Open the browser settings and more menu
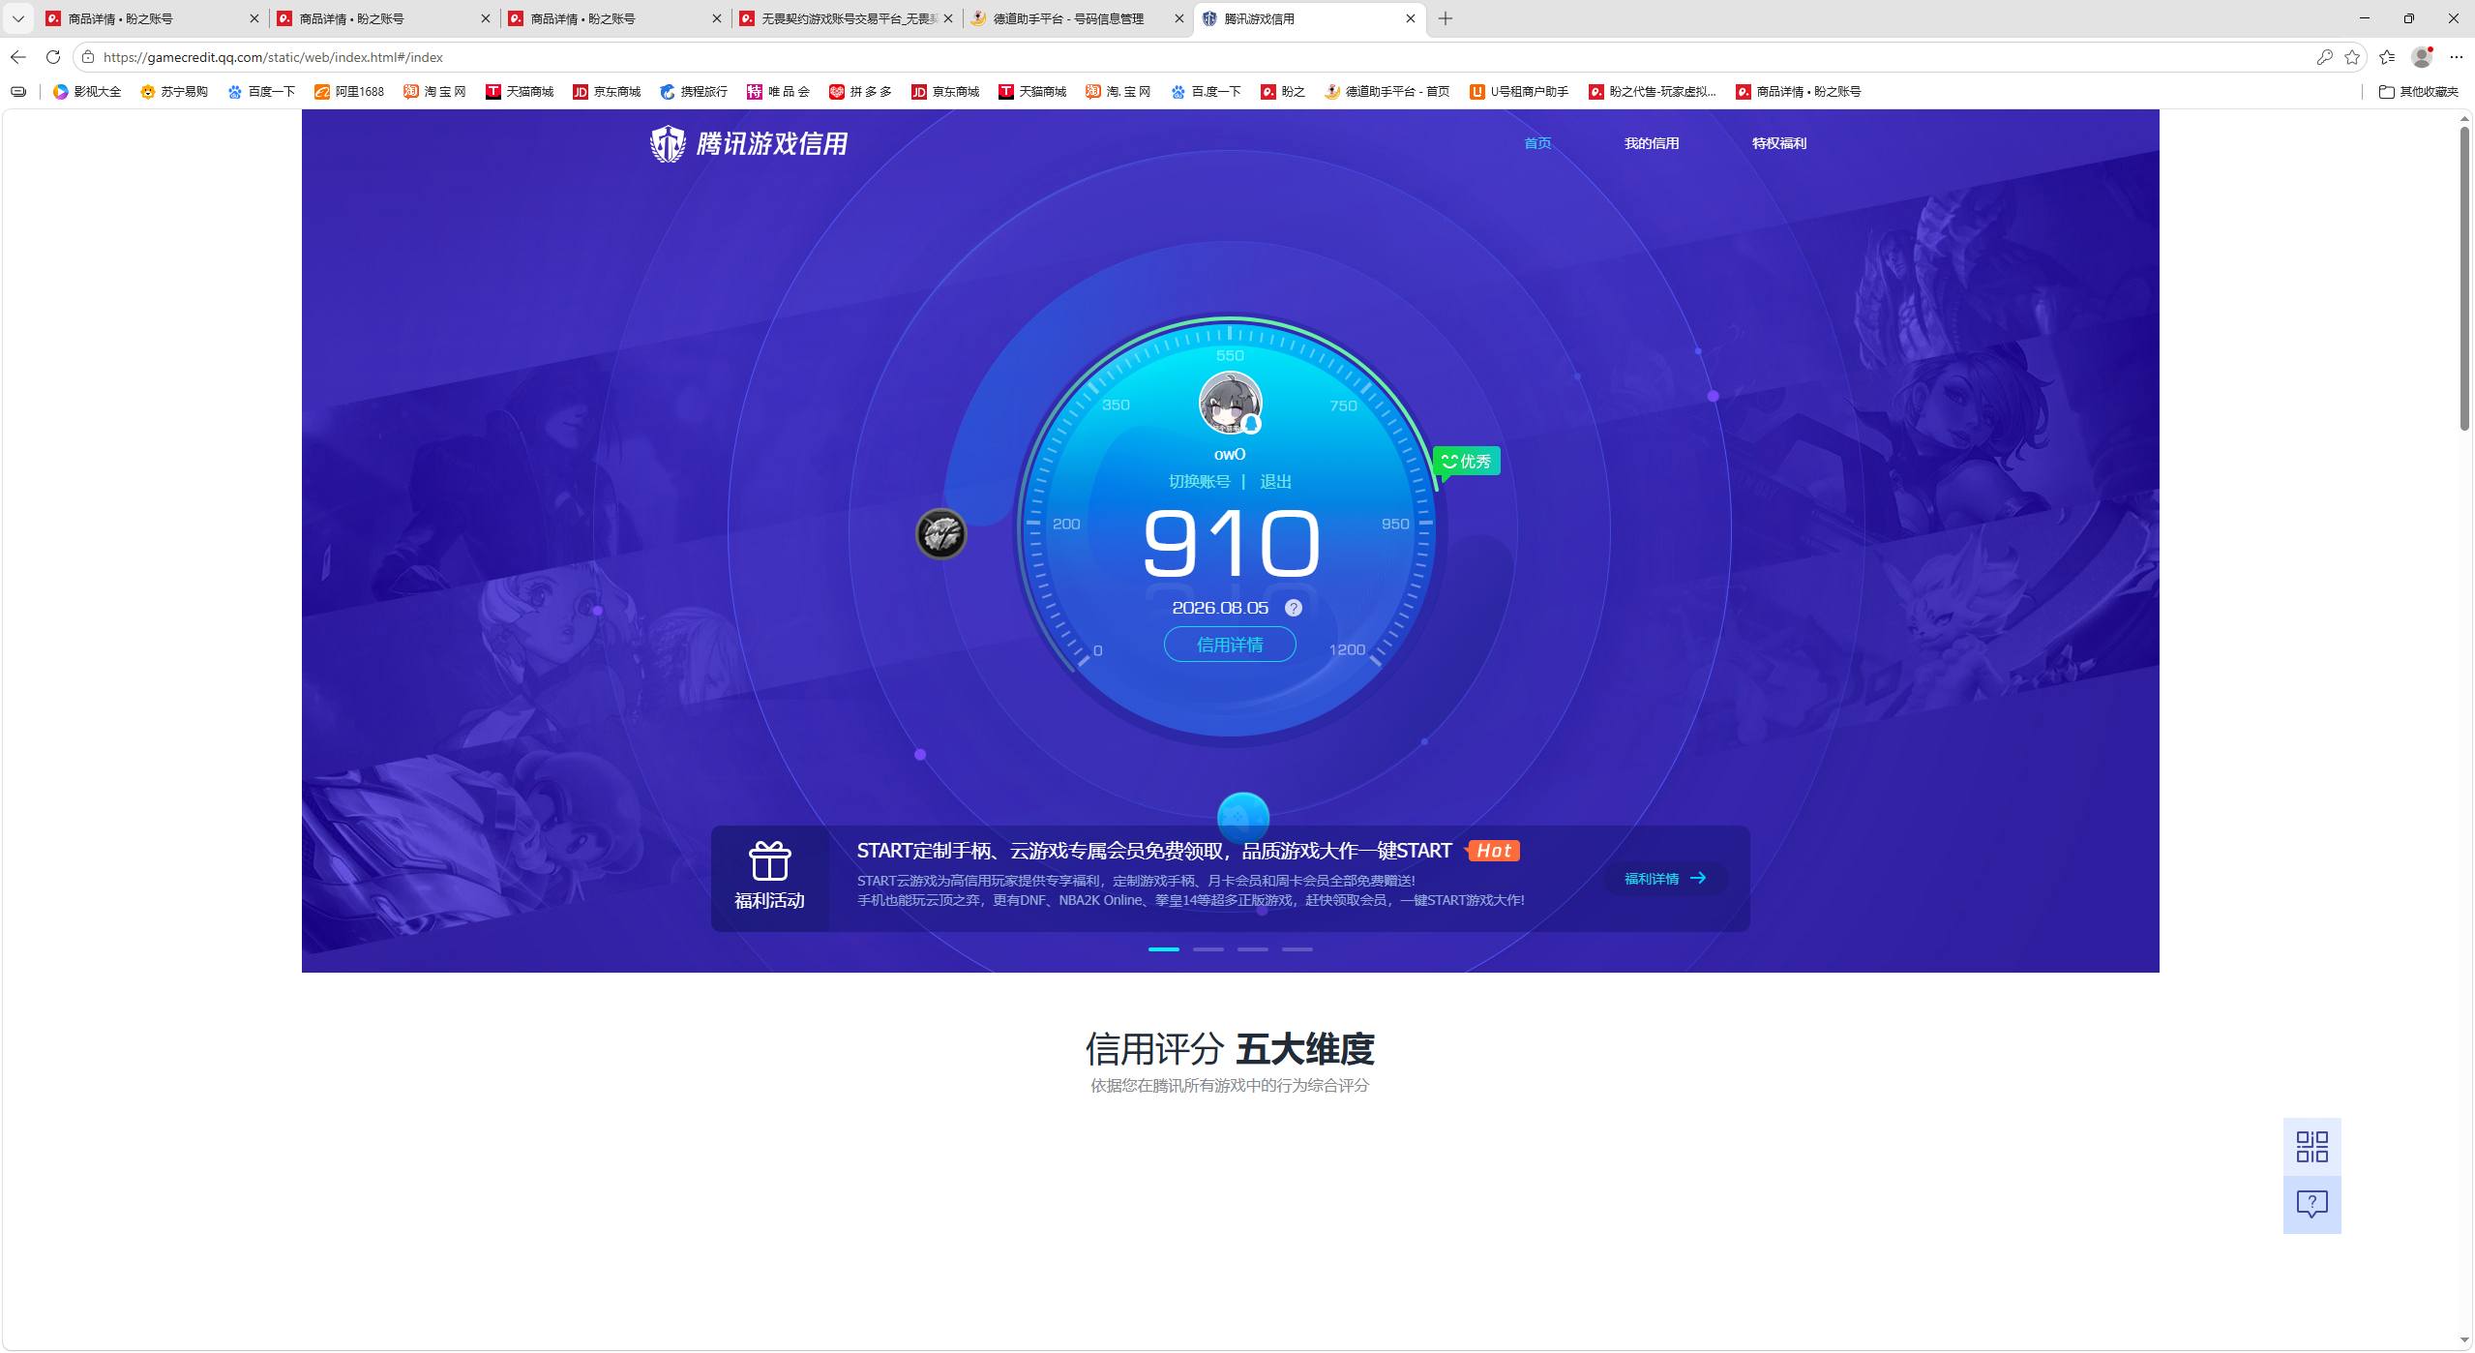Screen dimensions: 2475x1353 point(2456,57)
